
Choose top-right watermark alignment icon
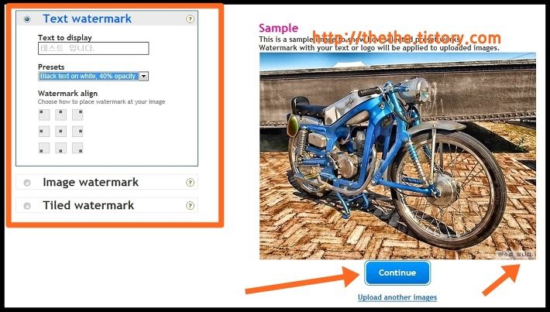(77, 115)
